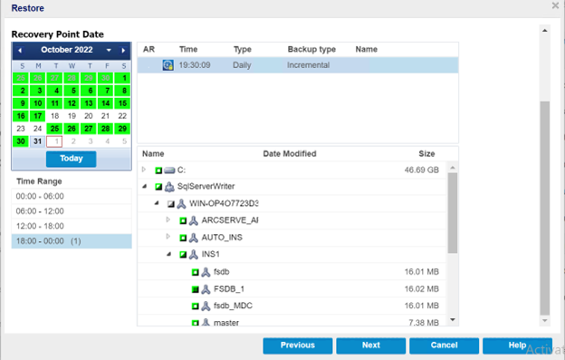Click the Help button

point(517,345)
